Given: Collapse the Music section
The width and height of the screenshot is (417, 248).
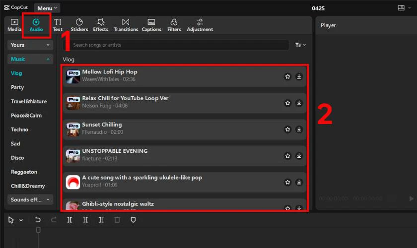Looking at the screenshot, I should click(x=30, y=59).
